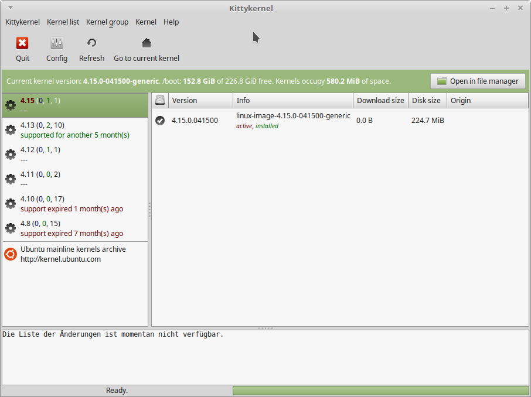The image size is (531, 397).
Task: Open the Kittykernel menu
Action: (22, 22)
